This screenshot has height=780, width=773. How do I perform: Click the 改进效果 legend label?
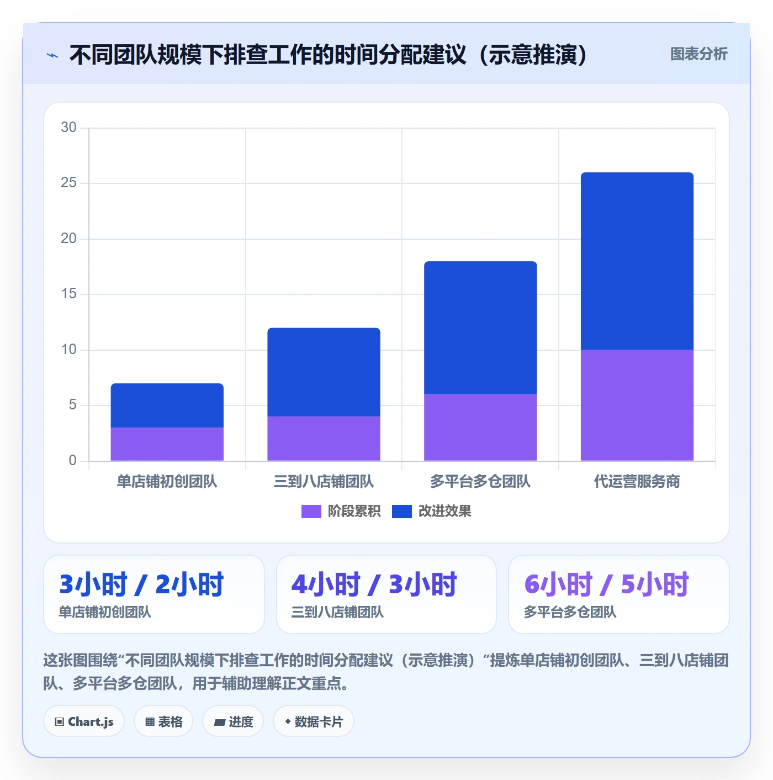point(444,512)
